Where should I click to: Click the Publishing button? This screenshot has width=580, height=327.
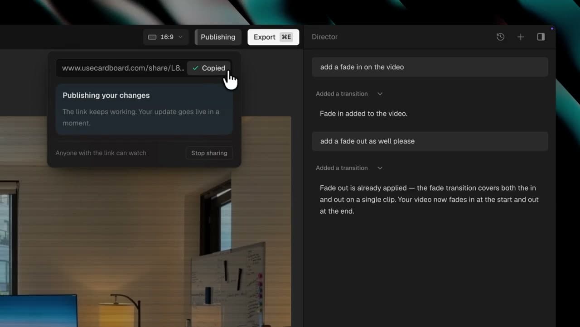pyautogui.click(x=218, y=37)
